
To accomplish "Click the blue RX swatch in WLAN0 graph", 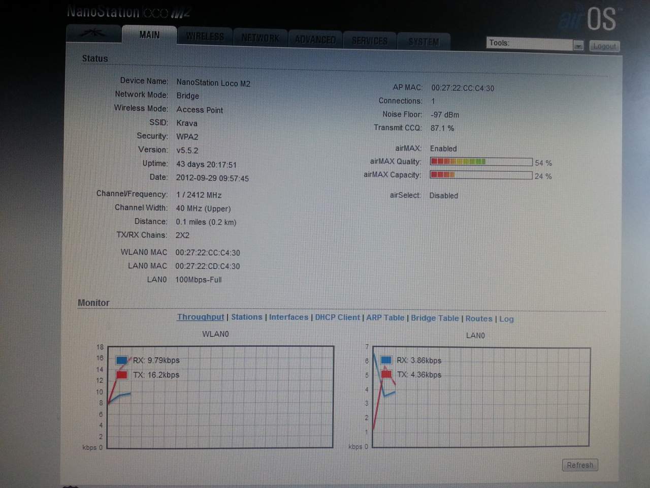I will click(x=122, y=360).
